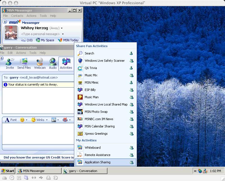225x181 pixels.
Task: Click the MSN Messenger tray icon
Action: 205,171
